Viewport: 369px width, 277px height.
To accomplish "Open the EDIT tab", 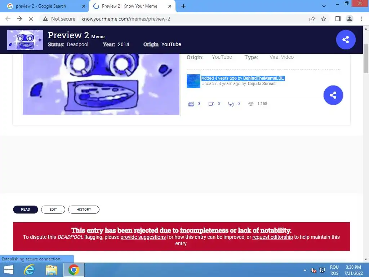I will [x=53, y=210].
